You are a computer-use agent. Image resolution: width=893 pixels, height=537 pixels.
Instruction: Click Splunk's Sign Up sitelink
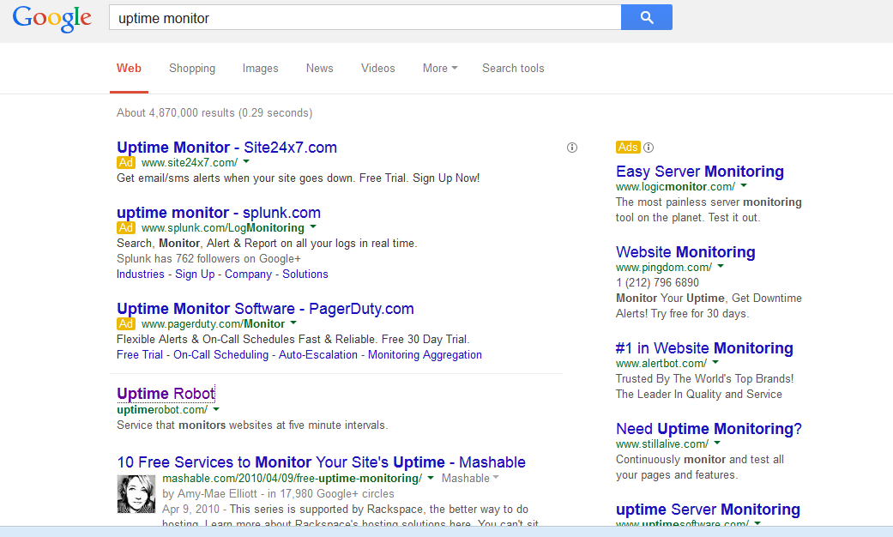195,274
